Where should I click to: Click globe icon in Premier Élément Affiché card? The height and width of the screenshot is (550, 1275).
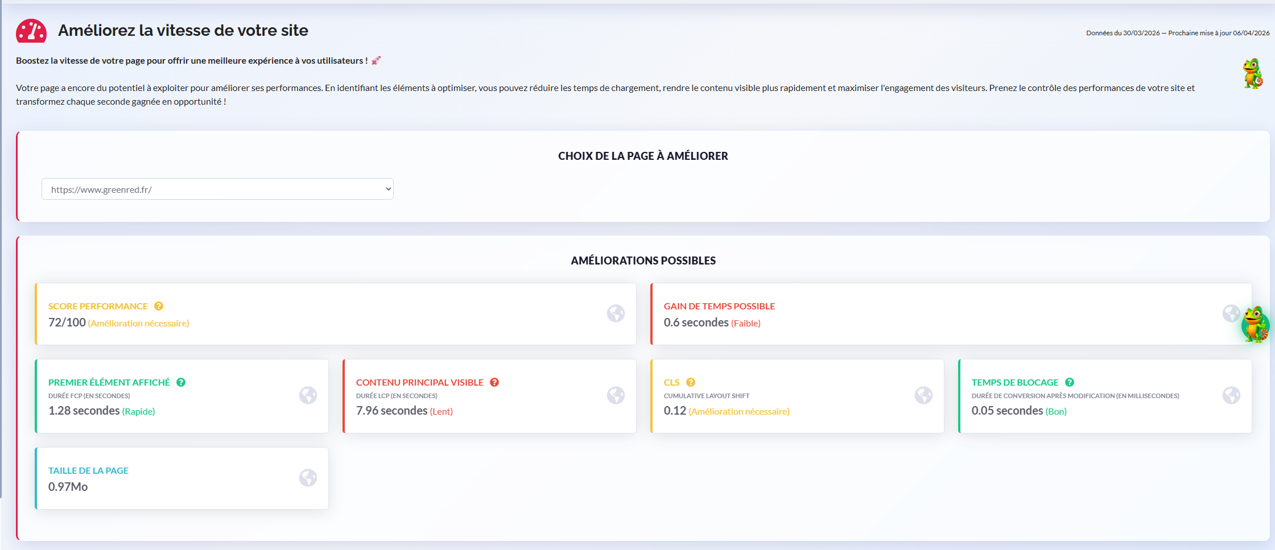(x=308, y=395)
